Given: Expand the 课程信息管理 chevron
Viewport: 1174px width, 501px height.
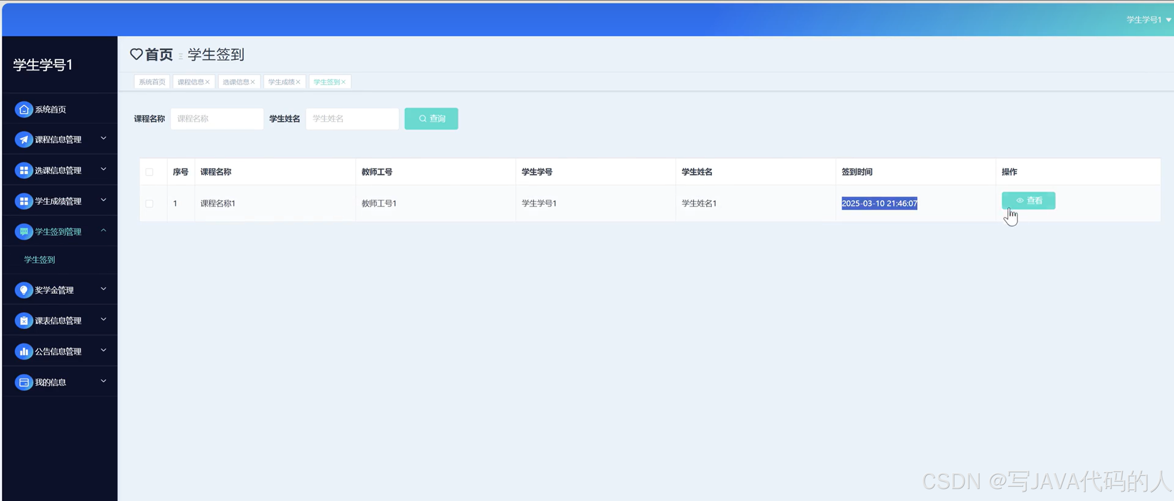Looking at the screenshot, I should pos(104,138).
